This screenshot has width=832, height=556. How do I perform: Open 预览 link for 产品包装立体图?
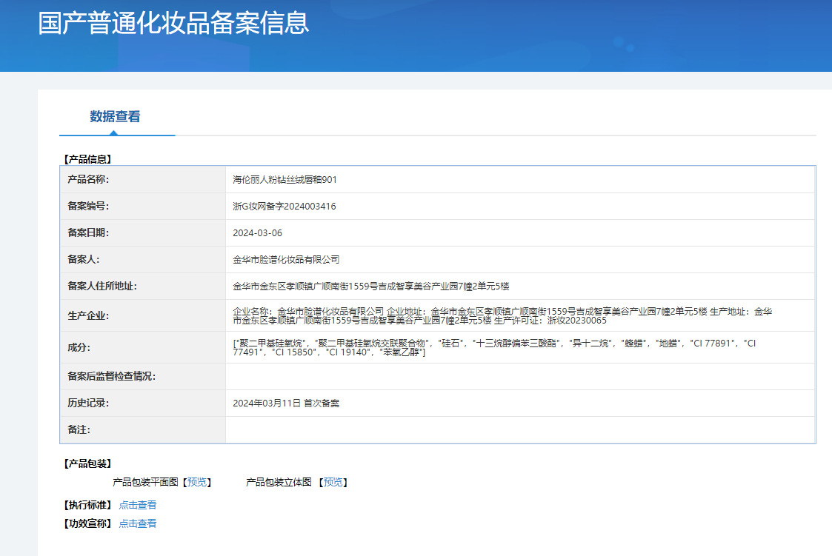tap(333, 482)
